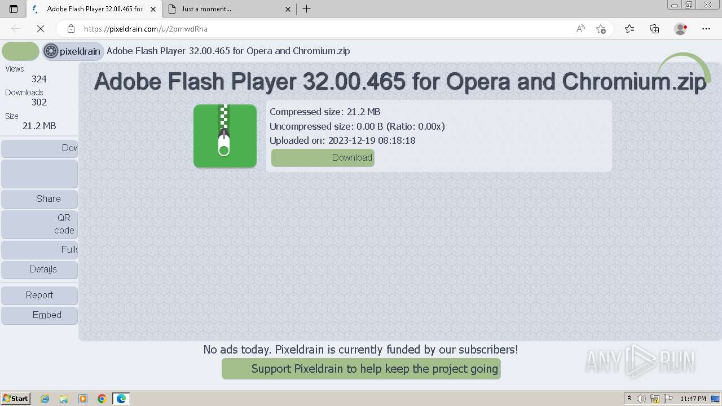Open the volume control tray icon
This screenshot has height=406, width=722.
tap(641, 399)
